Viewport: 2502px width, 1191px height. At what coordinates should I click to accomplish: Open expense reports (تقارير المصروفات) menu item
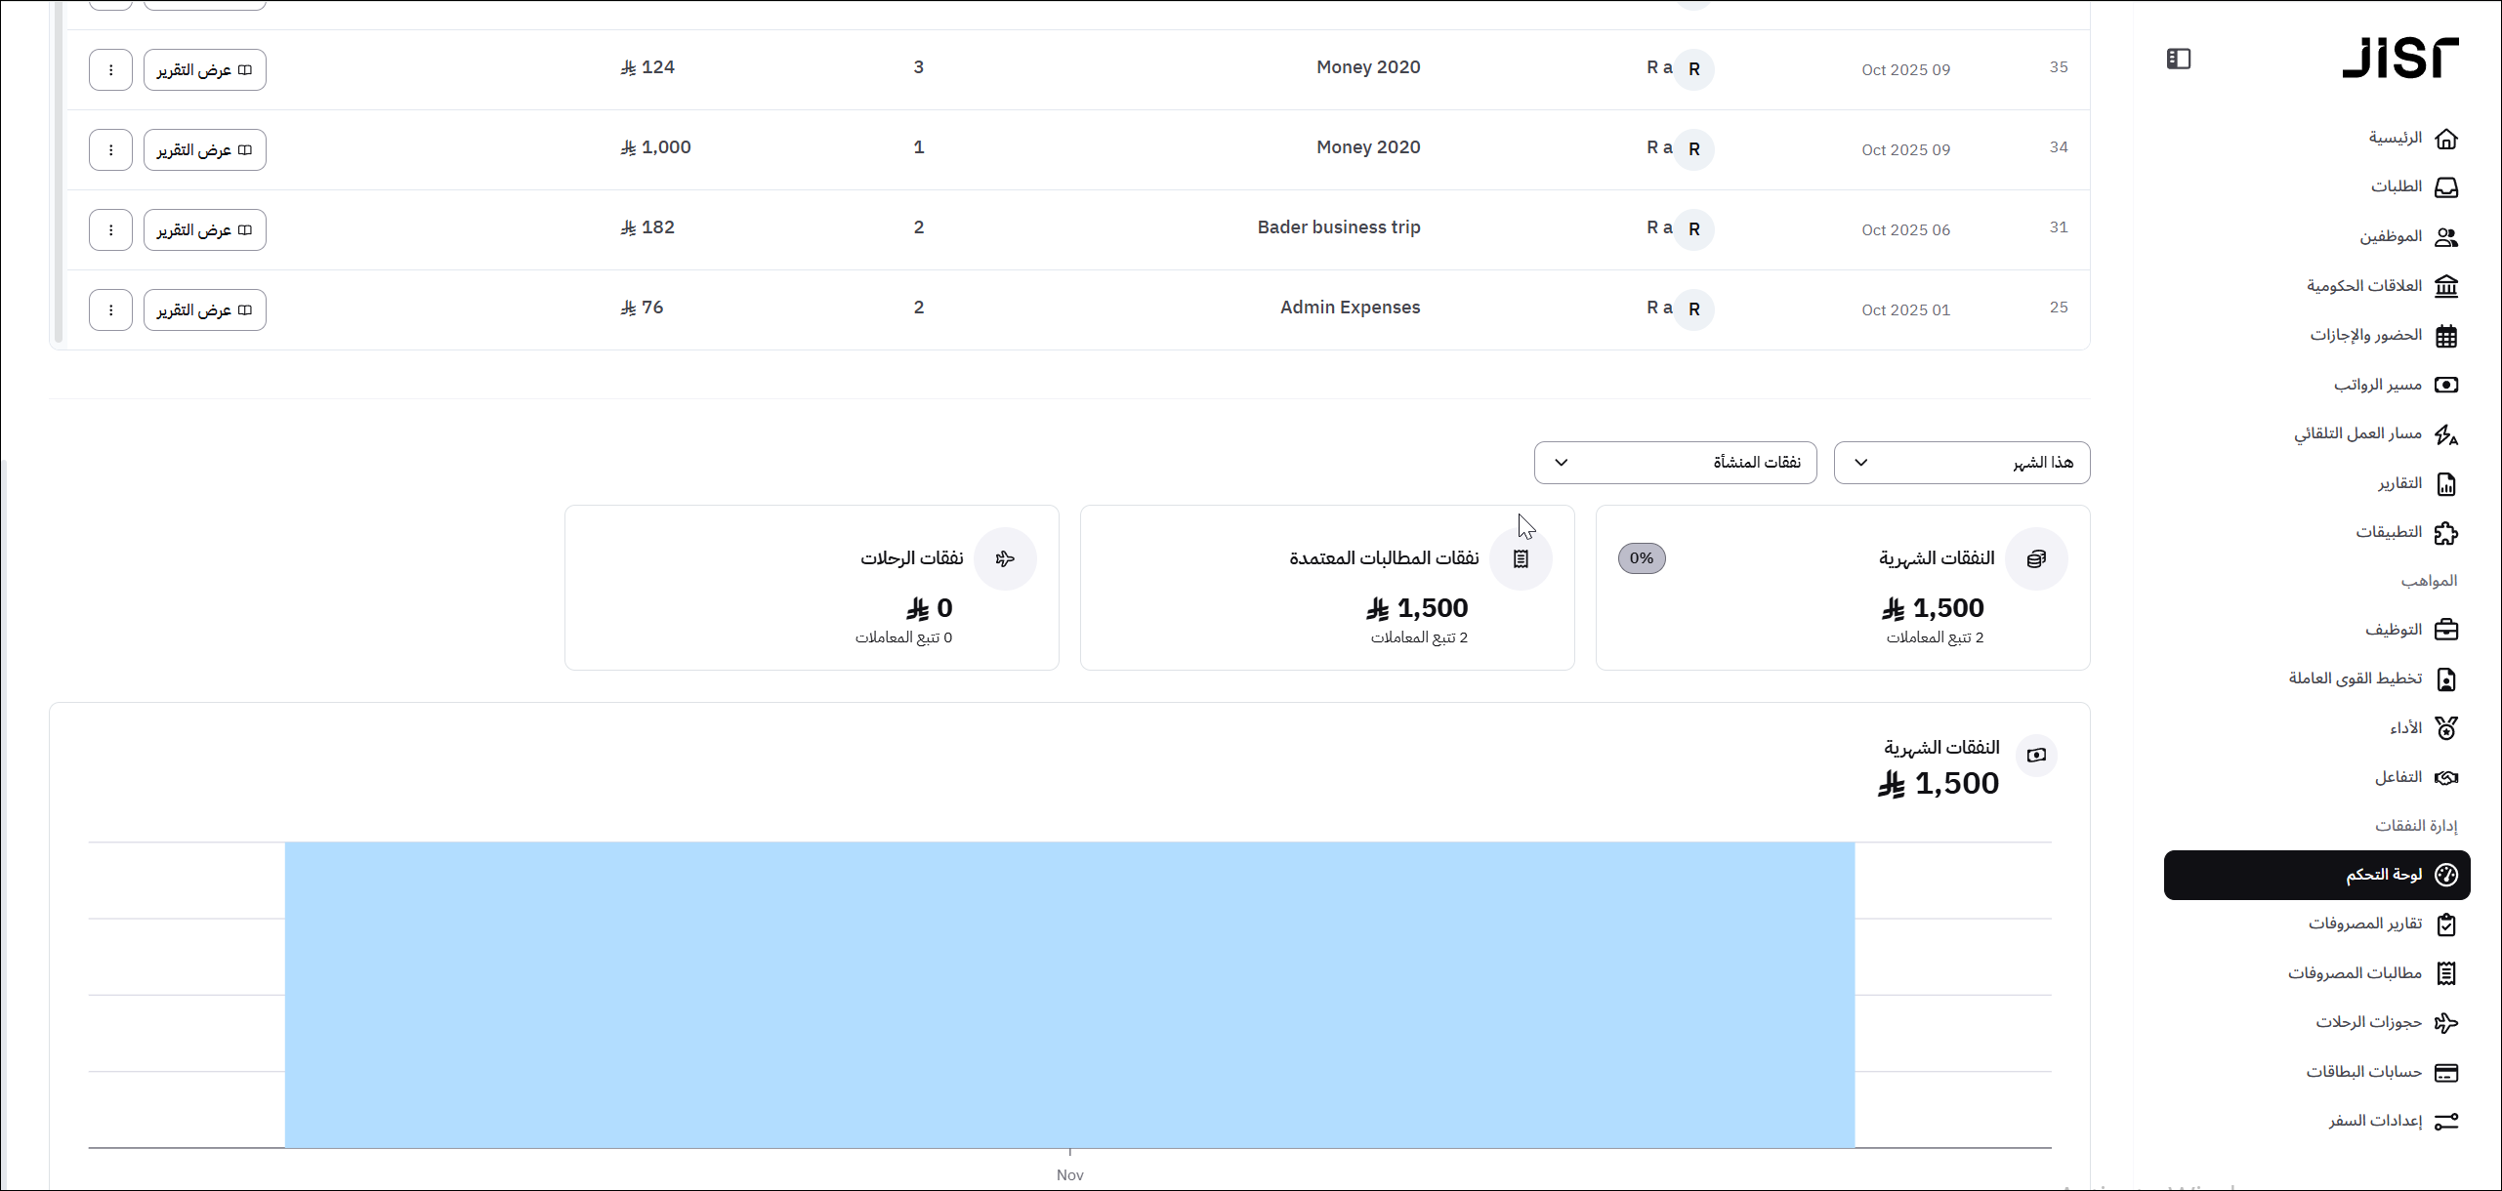[x=2381, y=924]
